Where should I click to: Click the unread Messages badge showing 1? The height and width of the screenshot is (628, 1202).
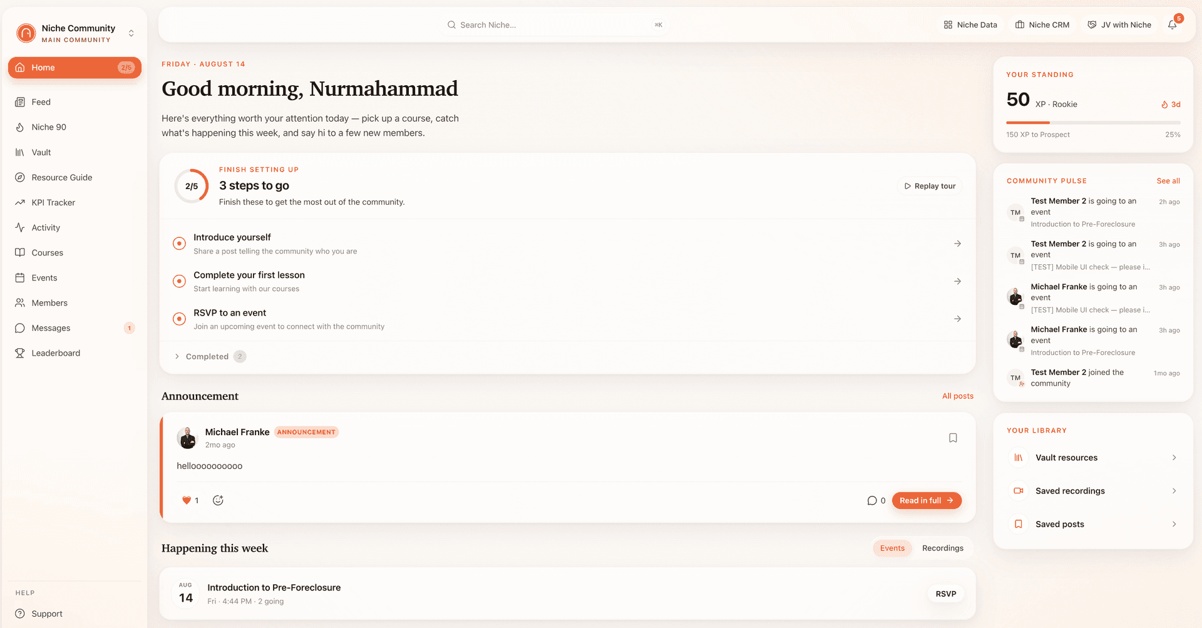click(130, 328)
